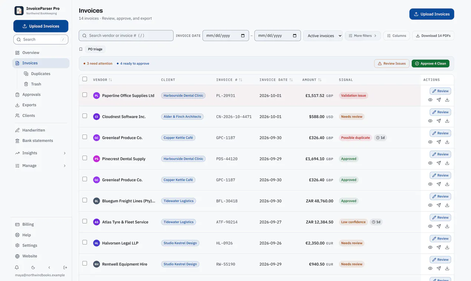Image resolution: width=471 pixels, height=281 pixels.
Task: Open Settings from the sidebar
Action: (41, 246)
